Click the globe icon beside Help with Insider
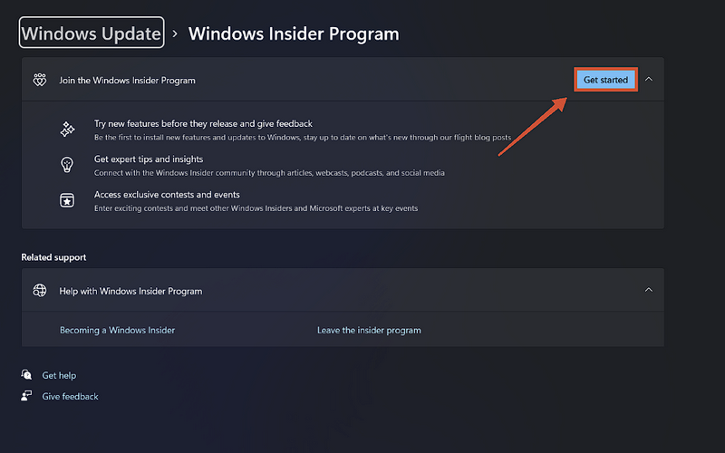The height and width of the screenshot is (453, 725). [40, 291]
